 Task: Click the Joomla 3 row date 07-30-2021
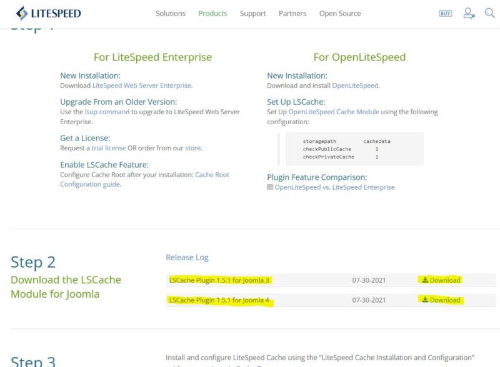click(x=369, y=280)
